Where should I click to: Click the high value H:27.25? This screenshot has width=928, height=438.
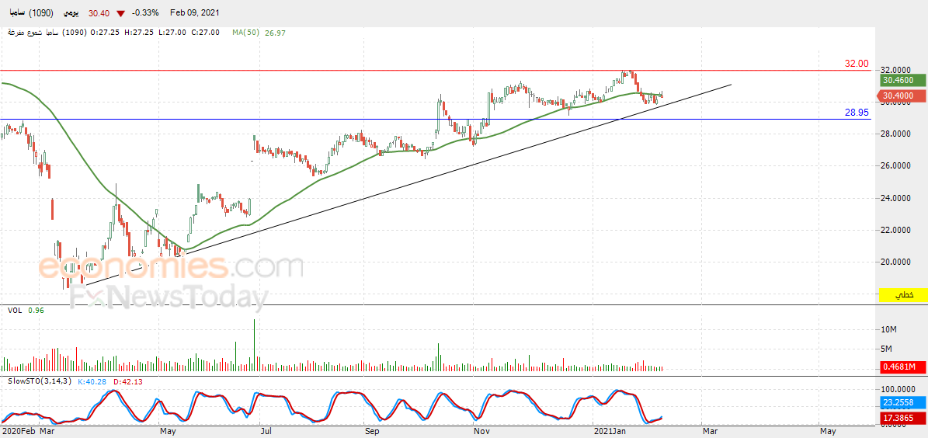(x=140, y=33)
